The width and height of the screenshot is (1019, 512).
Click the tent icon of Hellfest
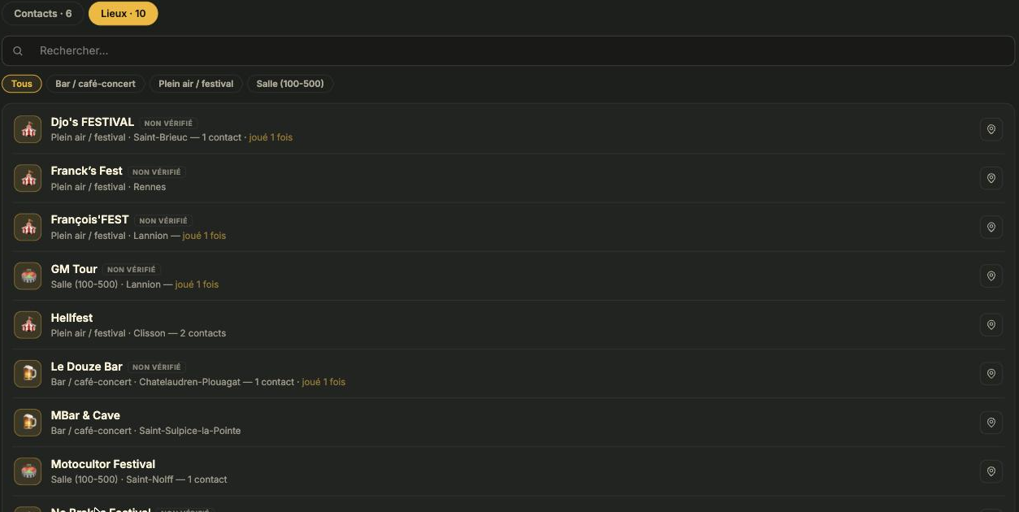(28, 324)
